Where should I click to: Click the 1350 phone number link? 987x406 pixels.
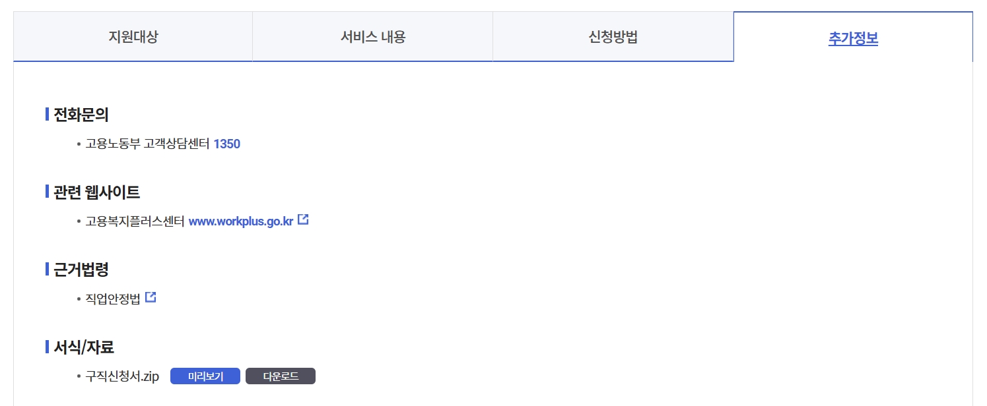click(x=228, y=144)
